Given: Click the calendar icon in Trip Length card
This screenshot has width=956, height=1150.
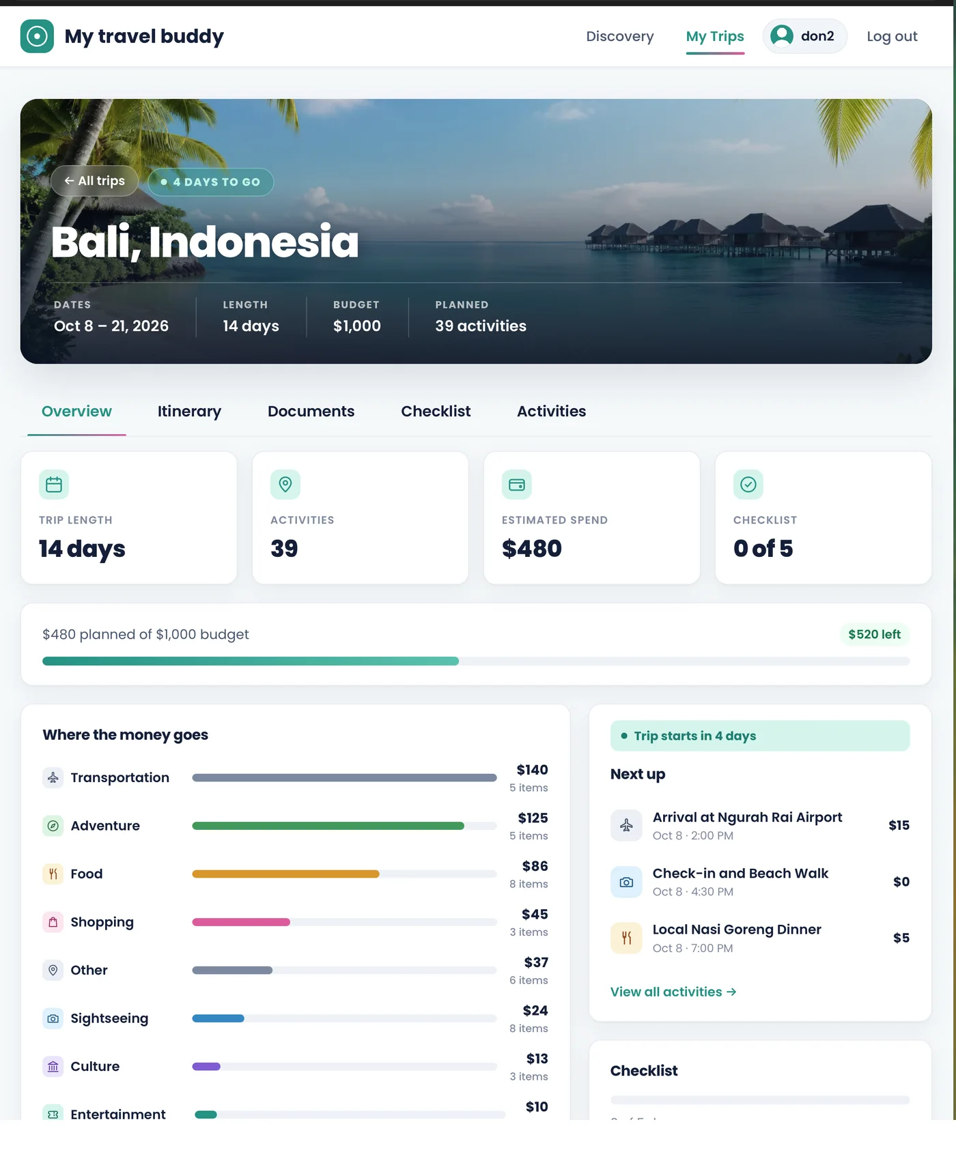Looking at the screenshot, I should click(54, 485).
